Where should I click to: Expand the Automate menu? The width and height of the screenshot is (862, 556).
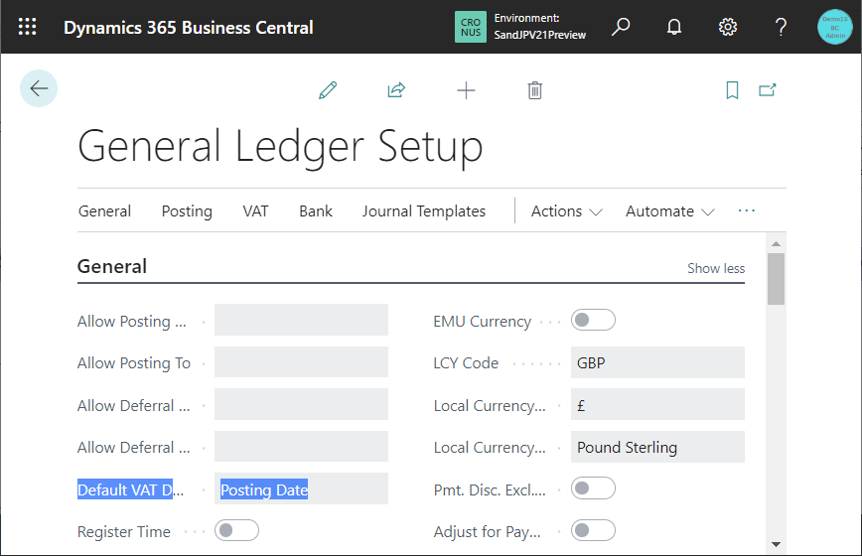670,211
